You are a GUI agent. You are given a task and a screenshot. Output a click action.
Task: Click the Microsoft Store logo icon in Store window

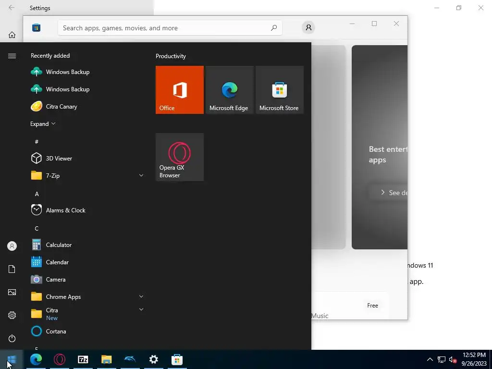pyautogui.click(x=36, y=27)
